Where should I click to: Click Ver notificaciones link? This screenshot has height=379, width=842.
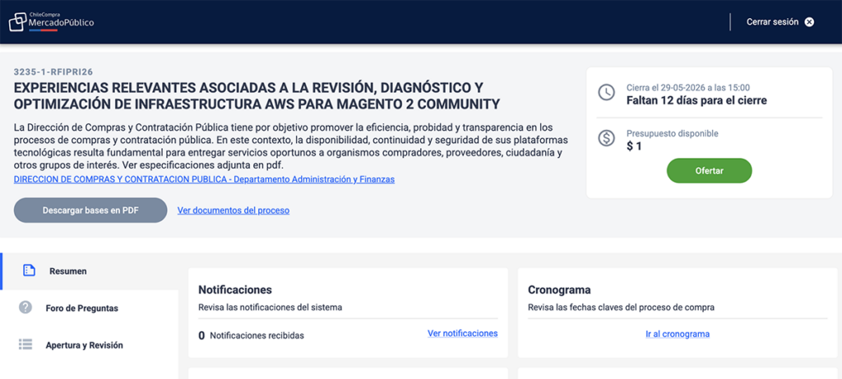(463, 333)
